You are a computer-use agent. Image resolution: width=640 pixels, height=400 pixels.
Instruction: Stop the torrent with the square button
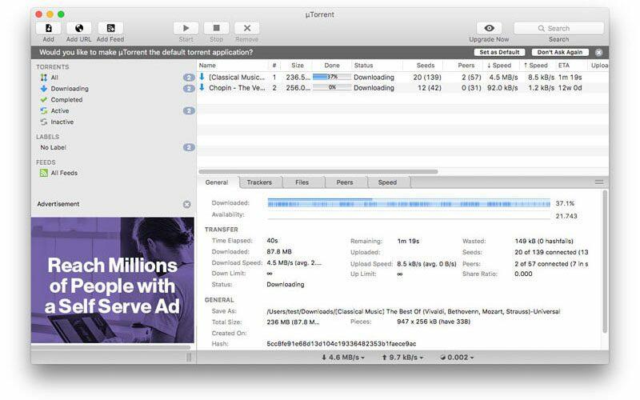[216, 28]
